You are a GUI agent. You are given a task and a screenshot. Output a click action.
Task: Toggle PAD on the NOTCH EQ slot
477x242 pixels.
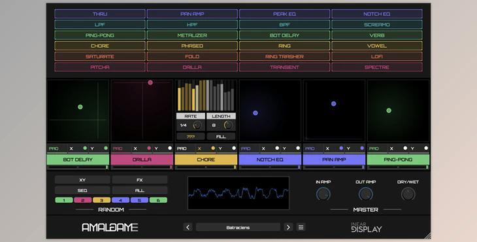pos(246,148)
